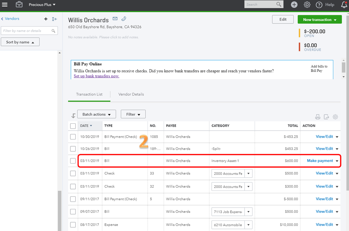Select all transactions with header checkbox
The height and width of the screenshot is (231, 349).
[73, 126]
